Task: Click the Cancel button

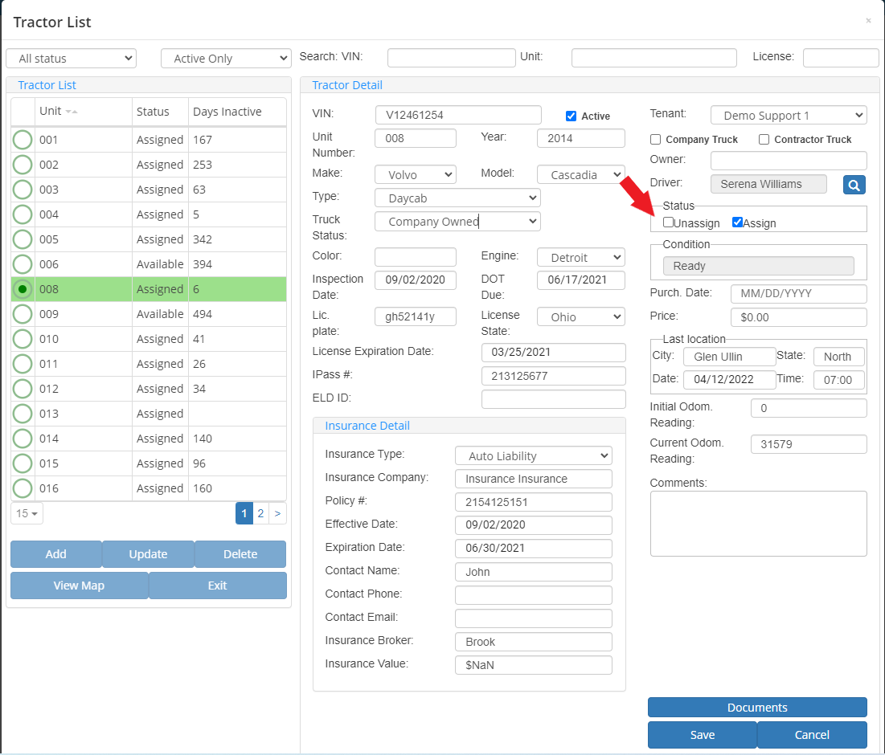Action: pyautogui.click(x=812, y=735)
